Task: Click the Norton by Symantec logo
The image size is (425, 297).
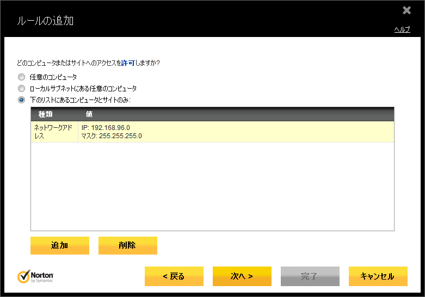Action: pyautogui.click(x=35, y=276)
